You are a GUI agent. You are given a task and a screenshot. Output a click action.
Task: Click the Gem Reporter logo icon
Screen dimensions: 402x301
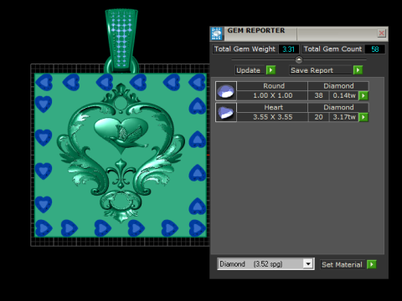tap(217, 33)
